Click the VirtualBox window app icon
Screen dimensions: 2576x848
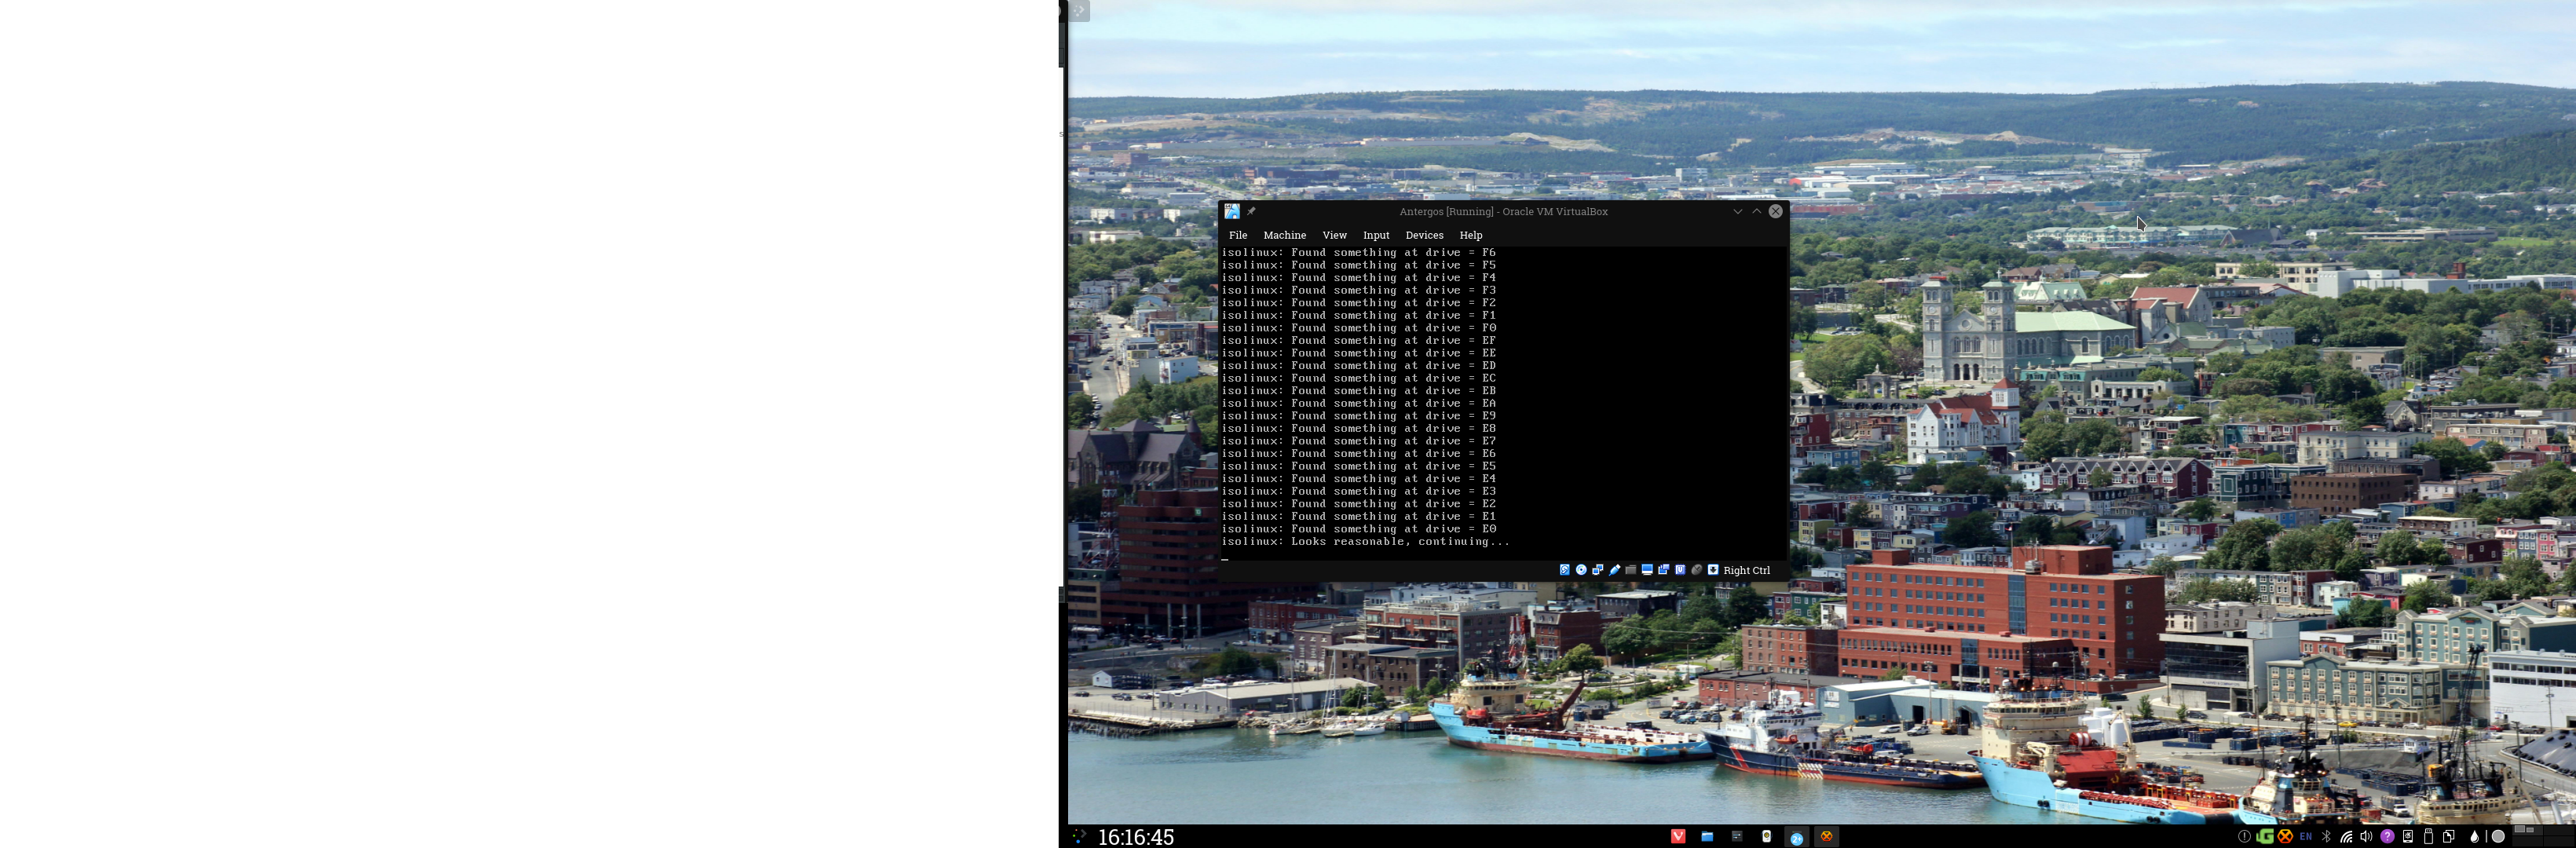(1232, 211)
